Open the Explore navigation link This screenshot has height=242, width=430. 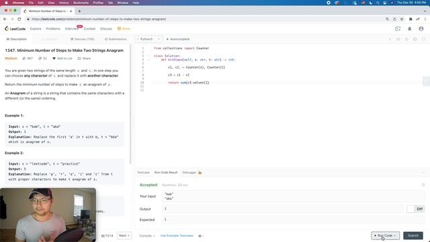click(36, 29)
